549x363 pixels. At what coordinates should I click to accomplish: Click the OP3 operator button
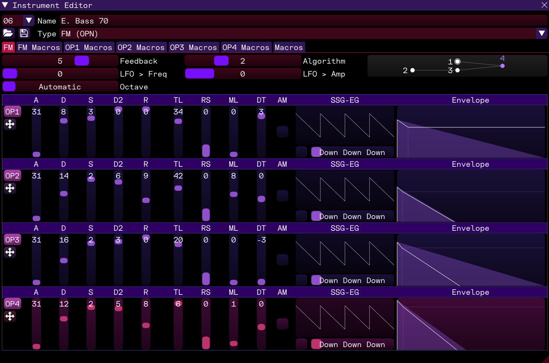[13, 240]
